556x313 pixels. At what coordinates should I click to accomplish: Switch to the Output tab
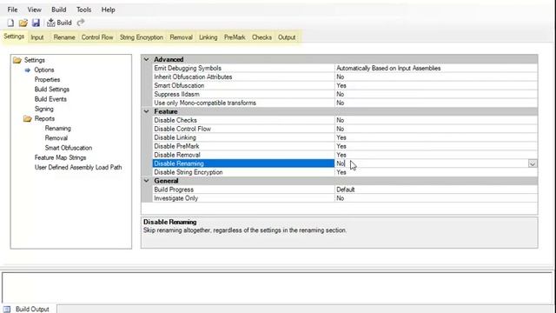point(287,37)
